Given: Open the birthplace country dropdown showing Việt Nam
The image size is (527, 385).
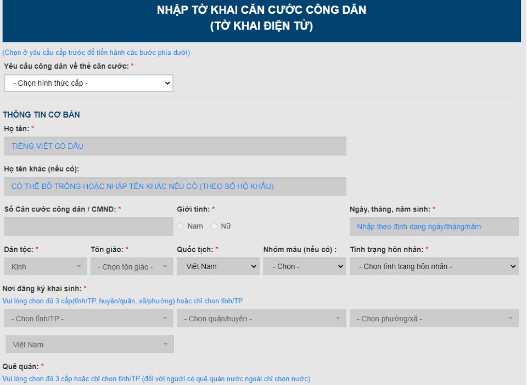Looking at the screenshot, I should (x=89, y=344).
